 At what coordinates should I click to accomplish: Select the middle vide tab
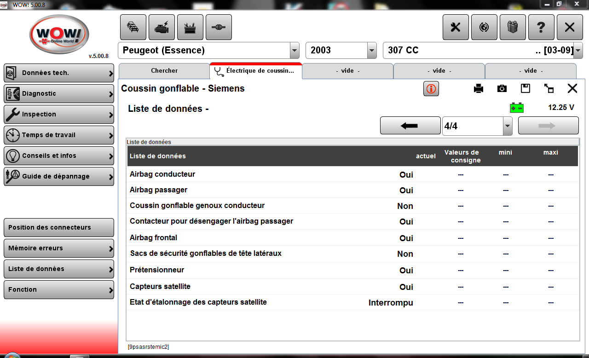[439, 71]
